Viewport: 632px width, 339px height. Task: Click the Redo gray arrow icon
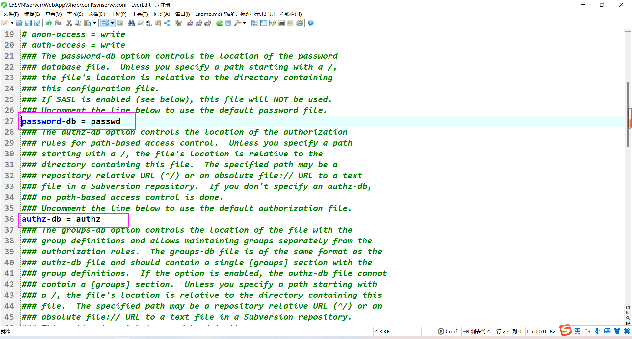click(58, 23)
